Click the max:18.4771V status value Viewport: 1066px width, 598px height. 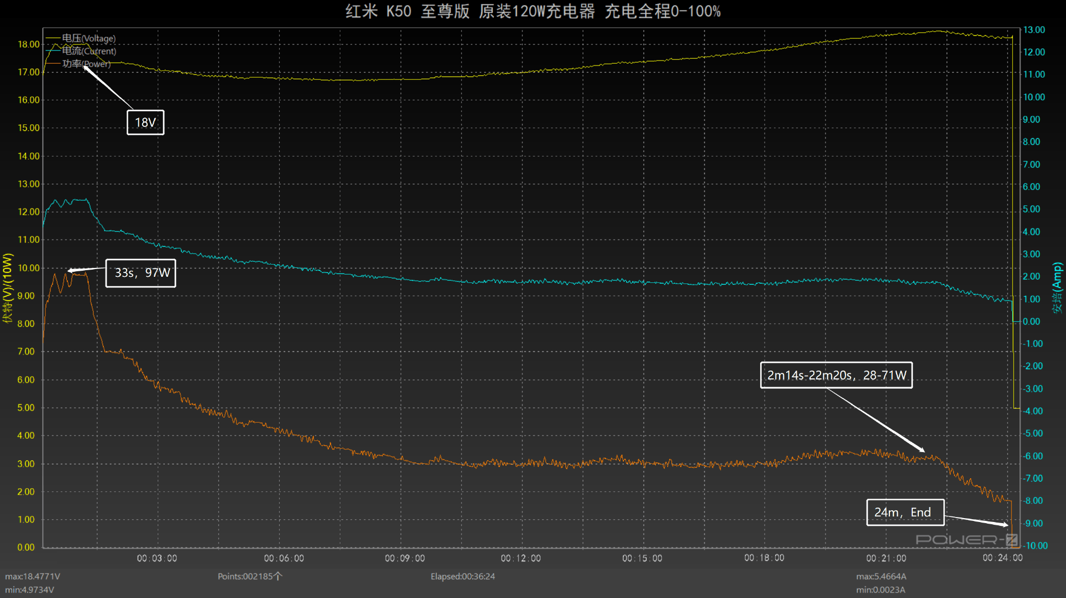(33, 576)
